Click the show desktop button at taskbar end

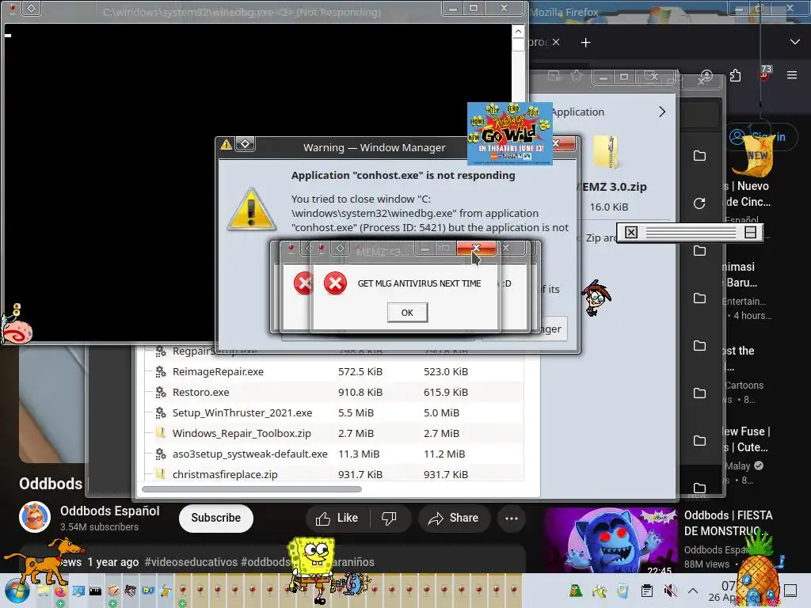click(x=790, y=591)
